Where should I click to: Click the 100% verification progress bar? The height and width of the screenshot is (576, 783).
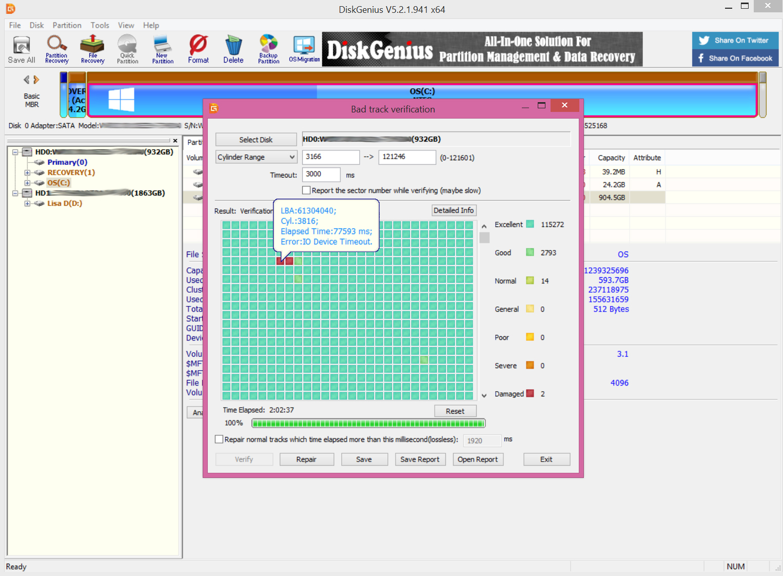point(368,424)
